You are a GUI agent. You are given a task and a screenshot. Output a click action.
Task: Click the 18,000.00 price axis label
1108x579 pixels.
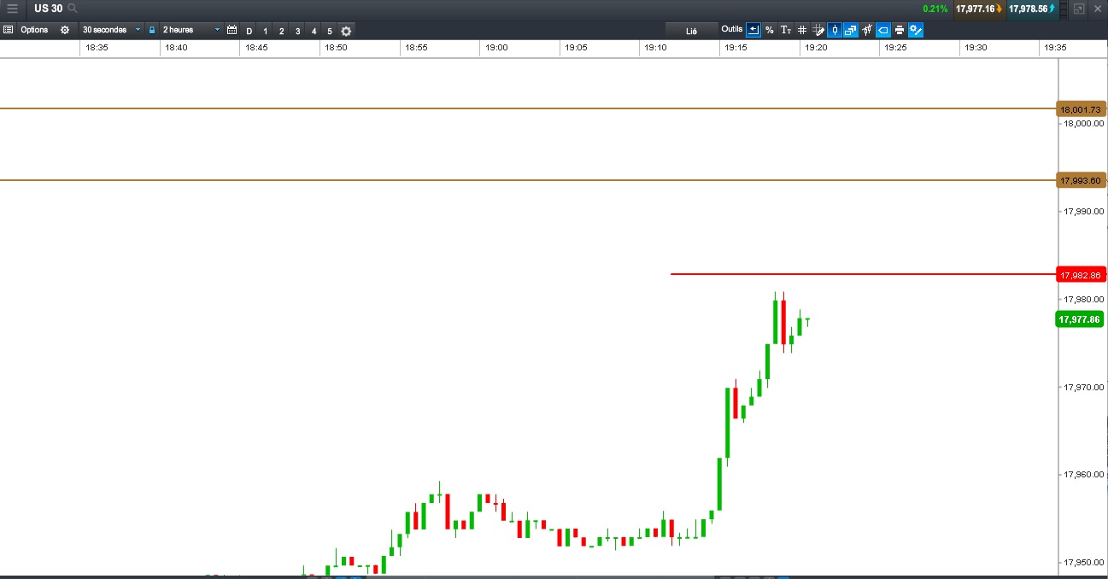pyautogui.click(x=1084, y=123)
